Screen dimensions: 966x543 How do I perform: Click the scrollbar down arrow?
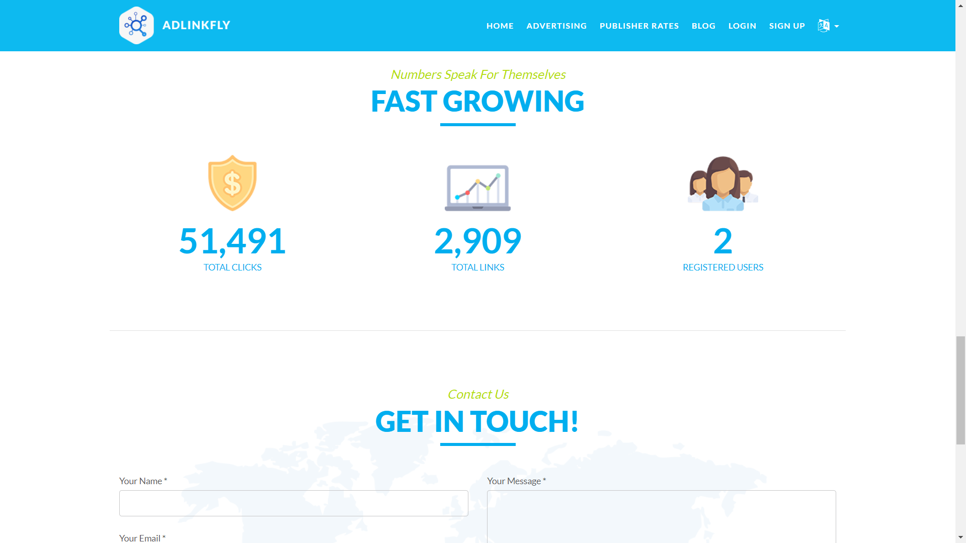click(x=960, y=538)
